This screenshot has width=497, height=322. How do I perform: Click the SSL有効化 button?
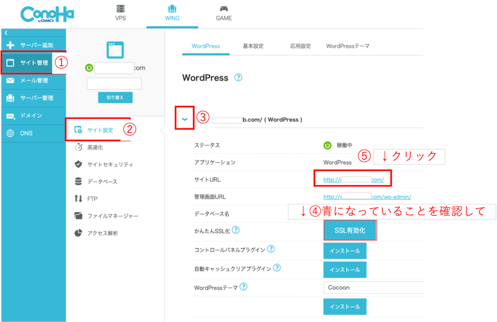(x=349, y=230)
